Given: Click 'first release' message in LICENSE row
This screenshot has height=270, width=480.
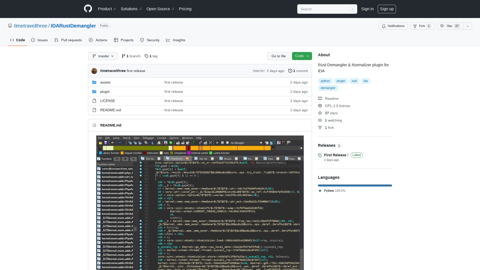Looking at the screenshot, I should pos(174,101).
